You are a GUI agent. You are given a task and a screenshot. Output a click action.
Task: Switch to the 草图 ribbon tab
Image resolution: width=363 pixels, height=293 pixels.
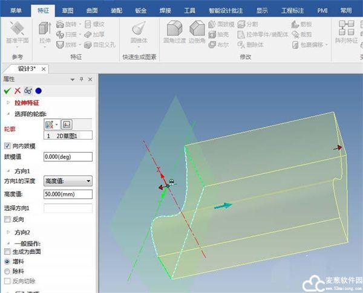pos(68,11)
